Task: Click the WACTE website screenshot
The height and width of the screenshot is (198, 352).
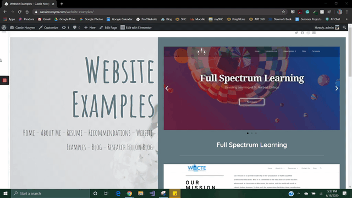Action: click(x=252, y=176)
